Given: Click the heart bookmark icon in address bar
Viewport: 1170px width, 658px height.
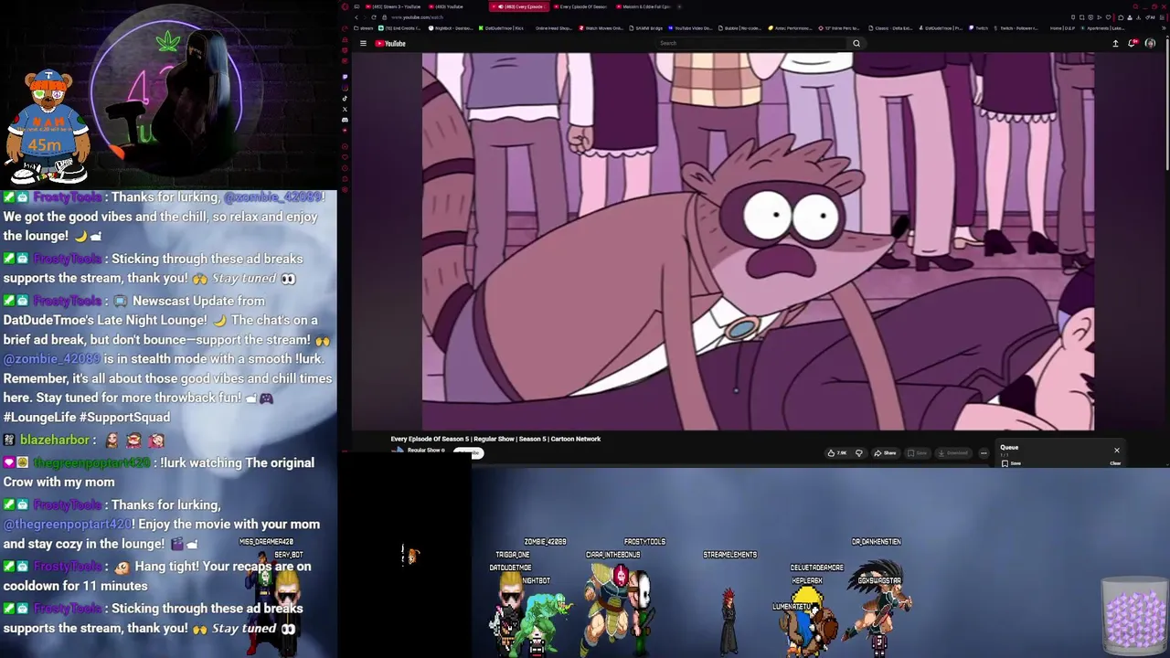Looking at the screenshot, I should pos(1109,17).
